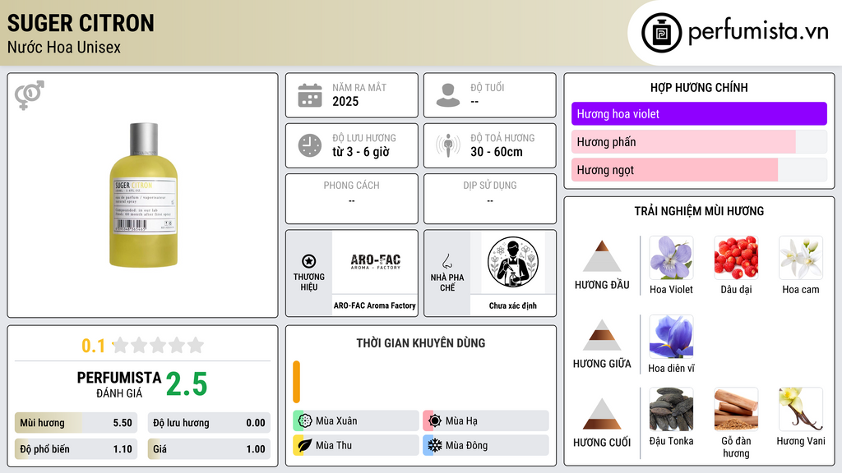The image size is (842, 473).
Task: Click the ARO-FAC Aroma Factory brand name
Action: click(x=375, y=305)
